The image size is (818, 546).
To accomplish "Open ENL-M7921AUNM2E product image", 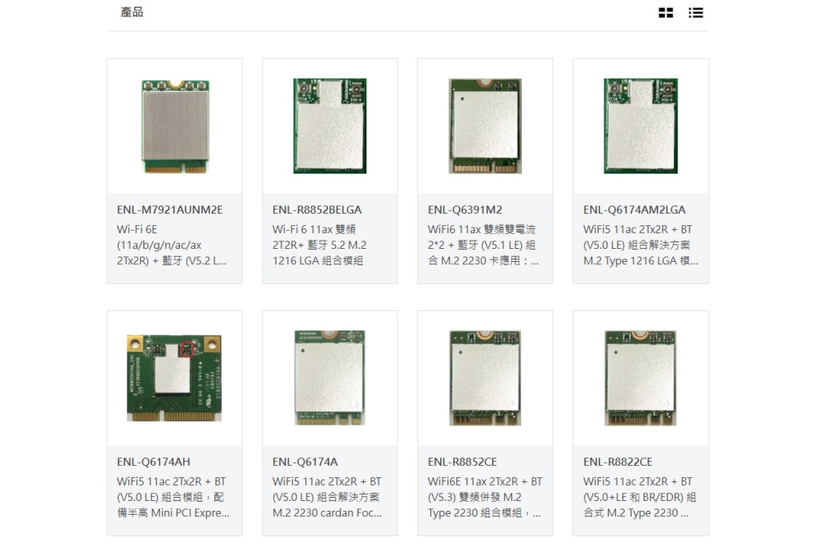I will [174, 126].
